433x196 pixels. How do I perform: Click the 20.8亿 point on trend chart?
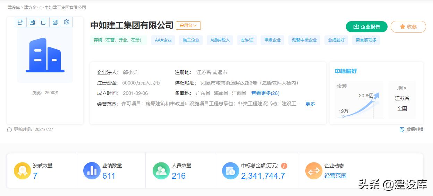pyautogui.click(x=374, y=100)
